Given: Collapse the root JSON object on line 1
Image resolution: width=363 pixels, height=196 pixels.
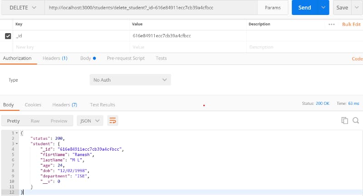Looking at the screenshot, I should [17, 132].
